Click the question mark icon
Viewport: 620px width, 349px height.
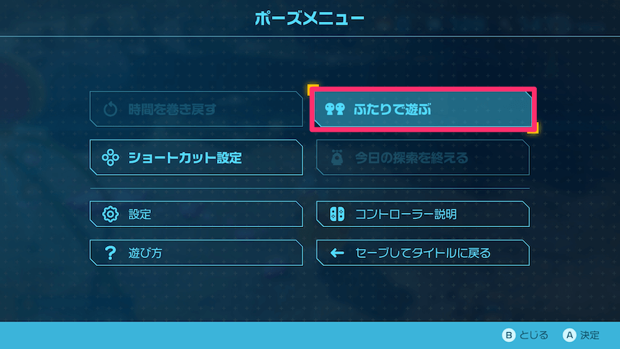click(x=110, y=252)
